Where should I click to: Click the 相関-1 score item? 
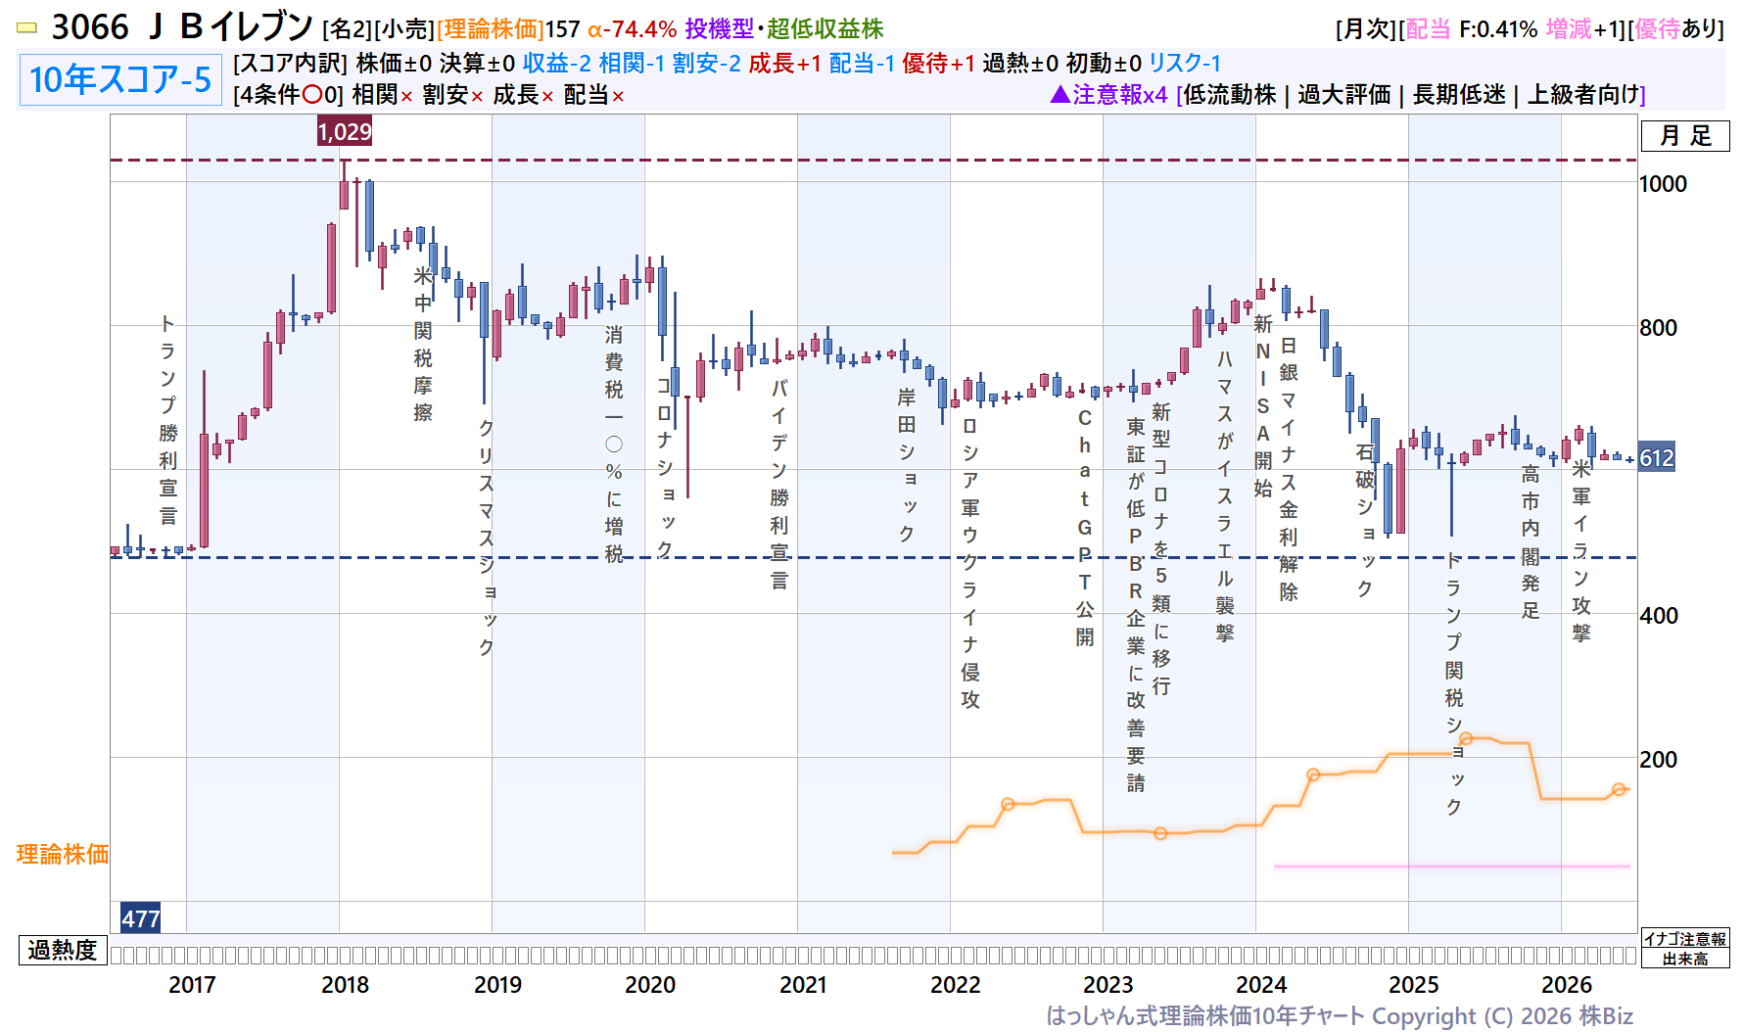point(632,64)
